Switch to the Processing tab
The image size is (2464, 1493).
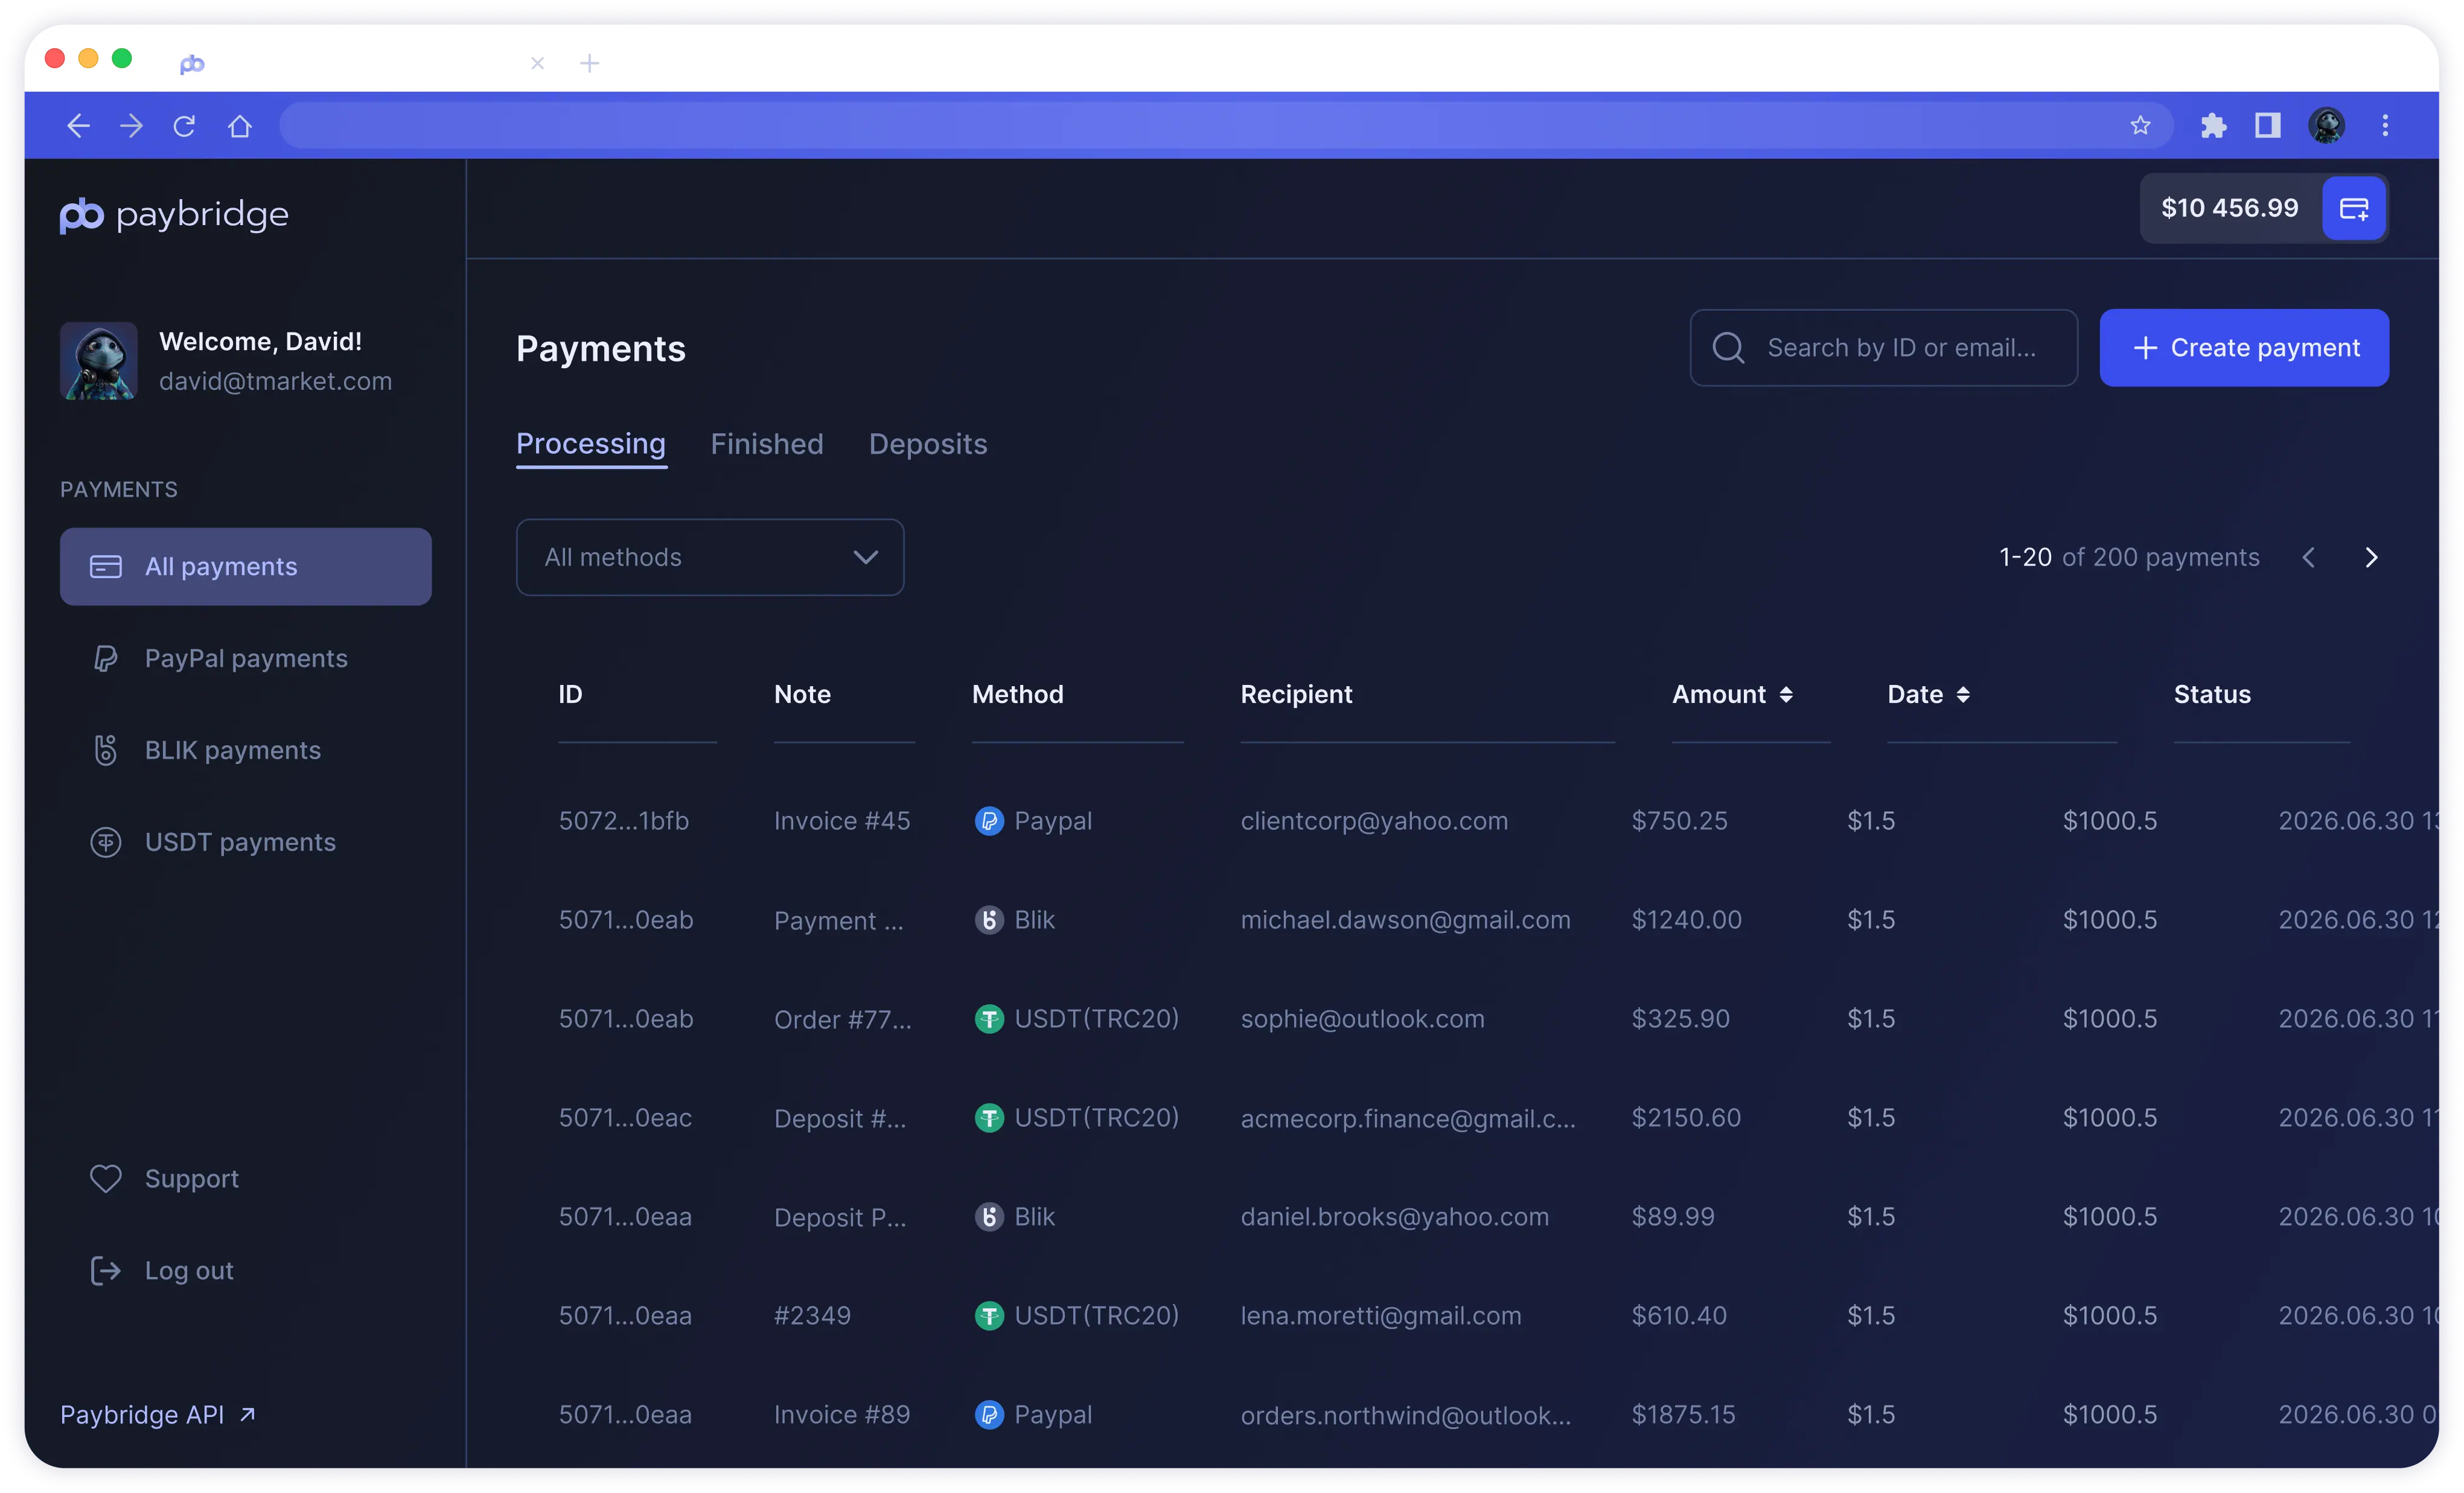click(591, 444)
